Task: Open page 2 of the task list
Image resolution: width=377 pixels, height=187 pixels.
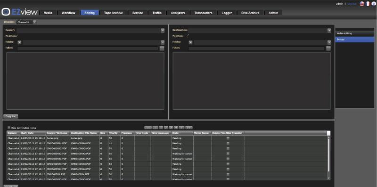Action: [x=166, y=128]
